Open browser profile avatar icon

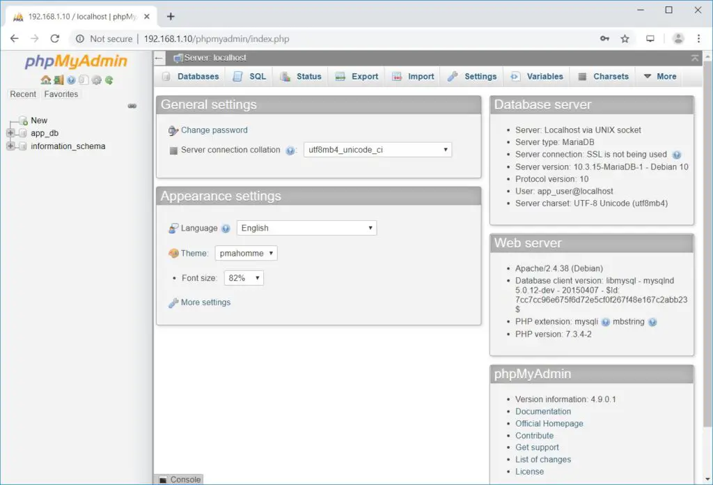tap(678, 38)
